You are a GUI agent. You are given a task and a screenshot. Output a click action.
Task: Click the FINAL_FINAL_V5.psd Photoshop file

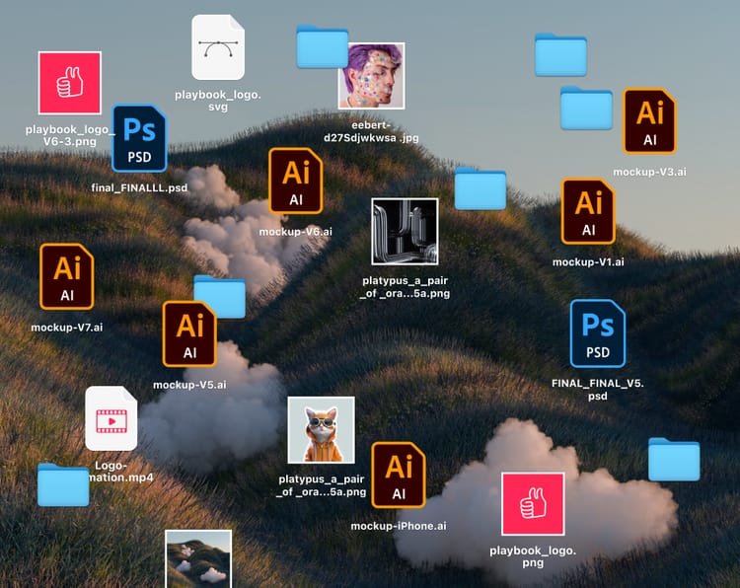pyautogui.click(x=597, y=333)
